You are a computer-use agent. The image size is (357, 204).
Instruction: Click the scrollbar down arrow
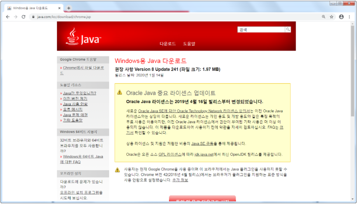pos(353,199)
